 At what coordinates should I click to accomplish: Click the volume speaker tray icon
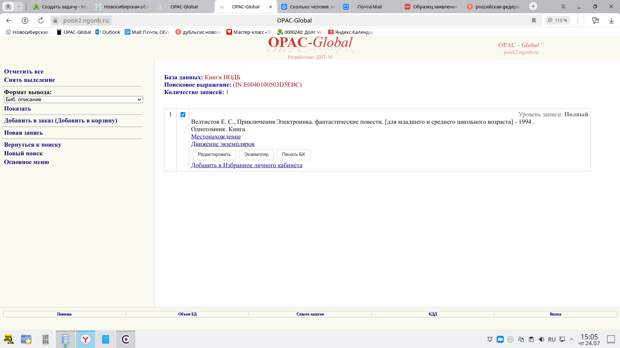(542, 339)
